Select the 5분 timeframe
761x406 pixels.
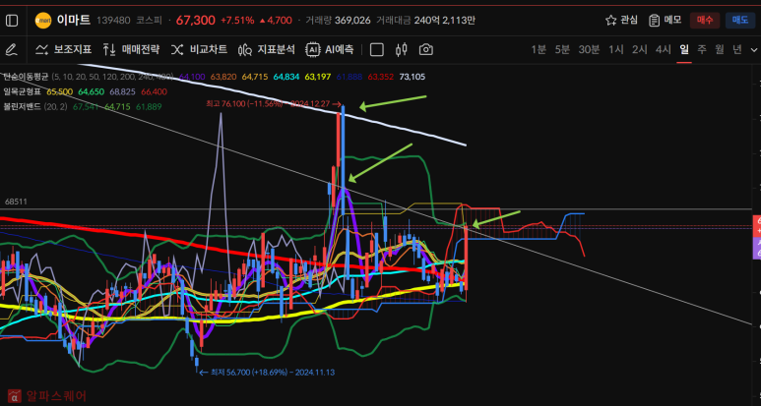click(562, 49)
